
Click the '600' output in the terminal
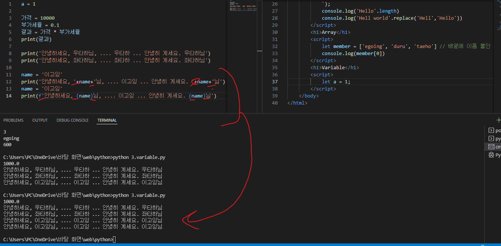coord(7,145)
